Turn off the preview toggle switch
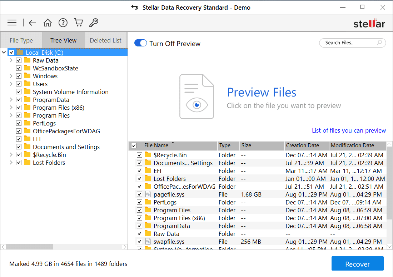Viewport: 393px width, 277px height. point(141,43)
